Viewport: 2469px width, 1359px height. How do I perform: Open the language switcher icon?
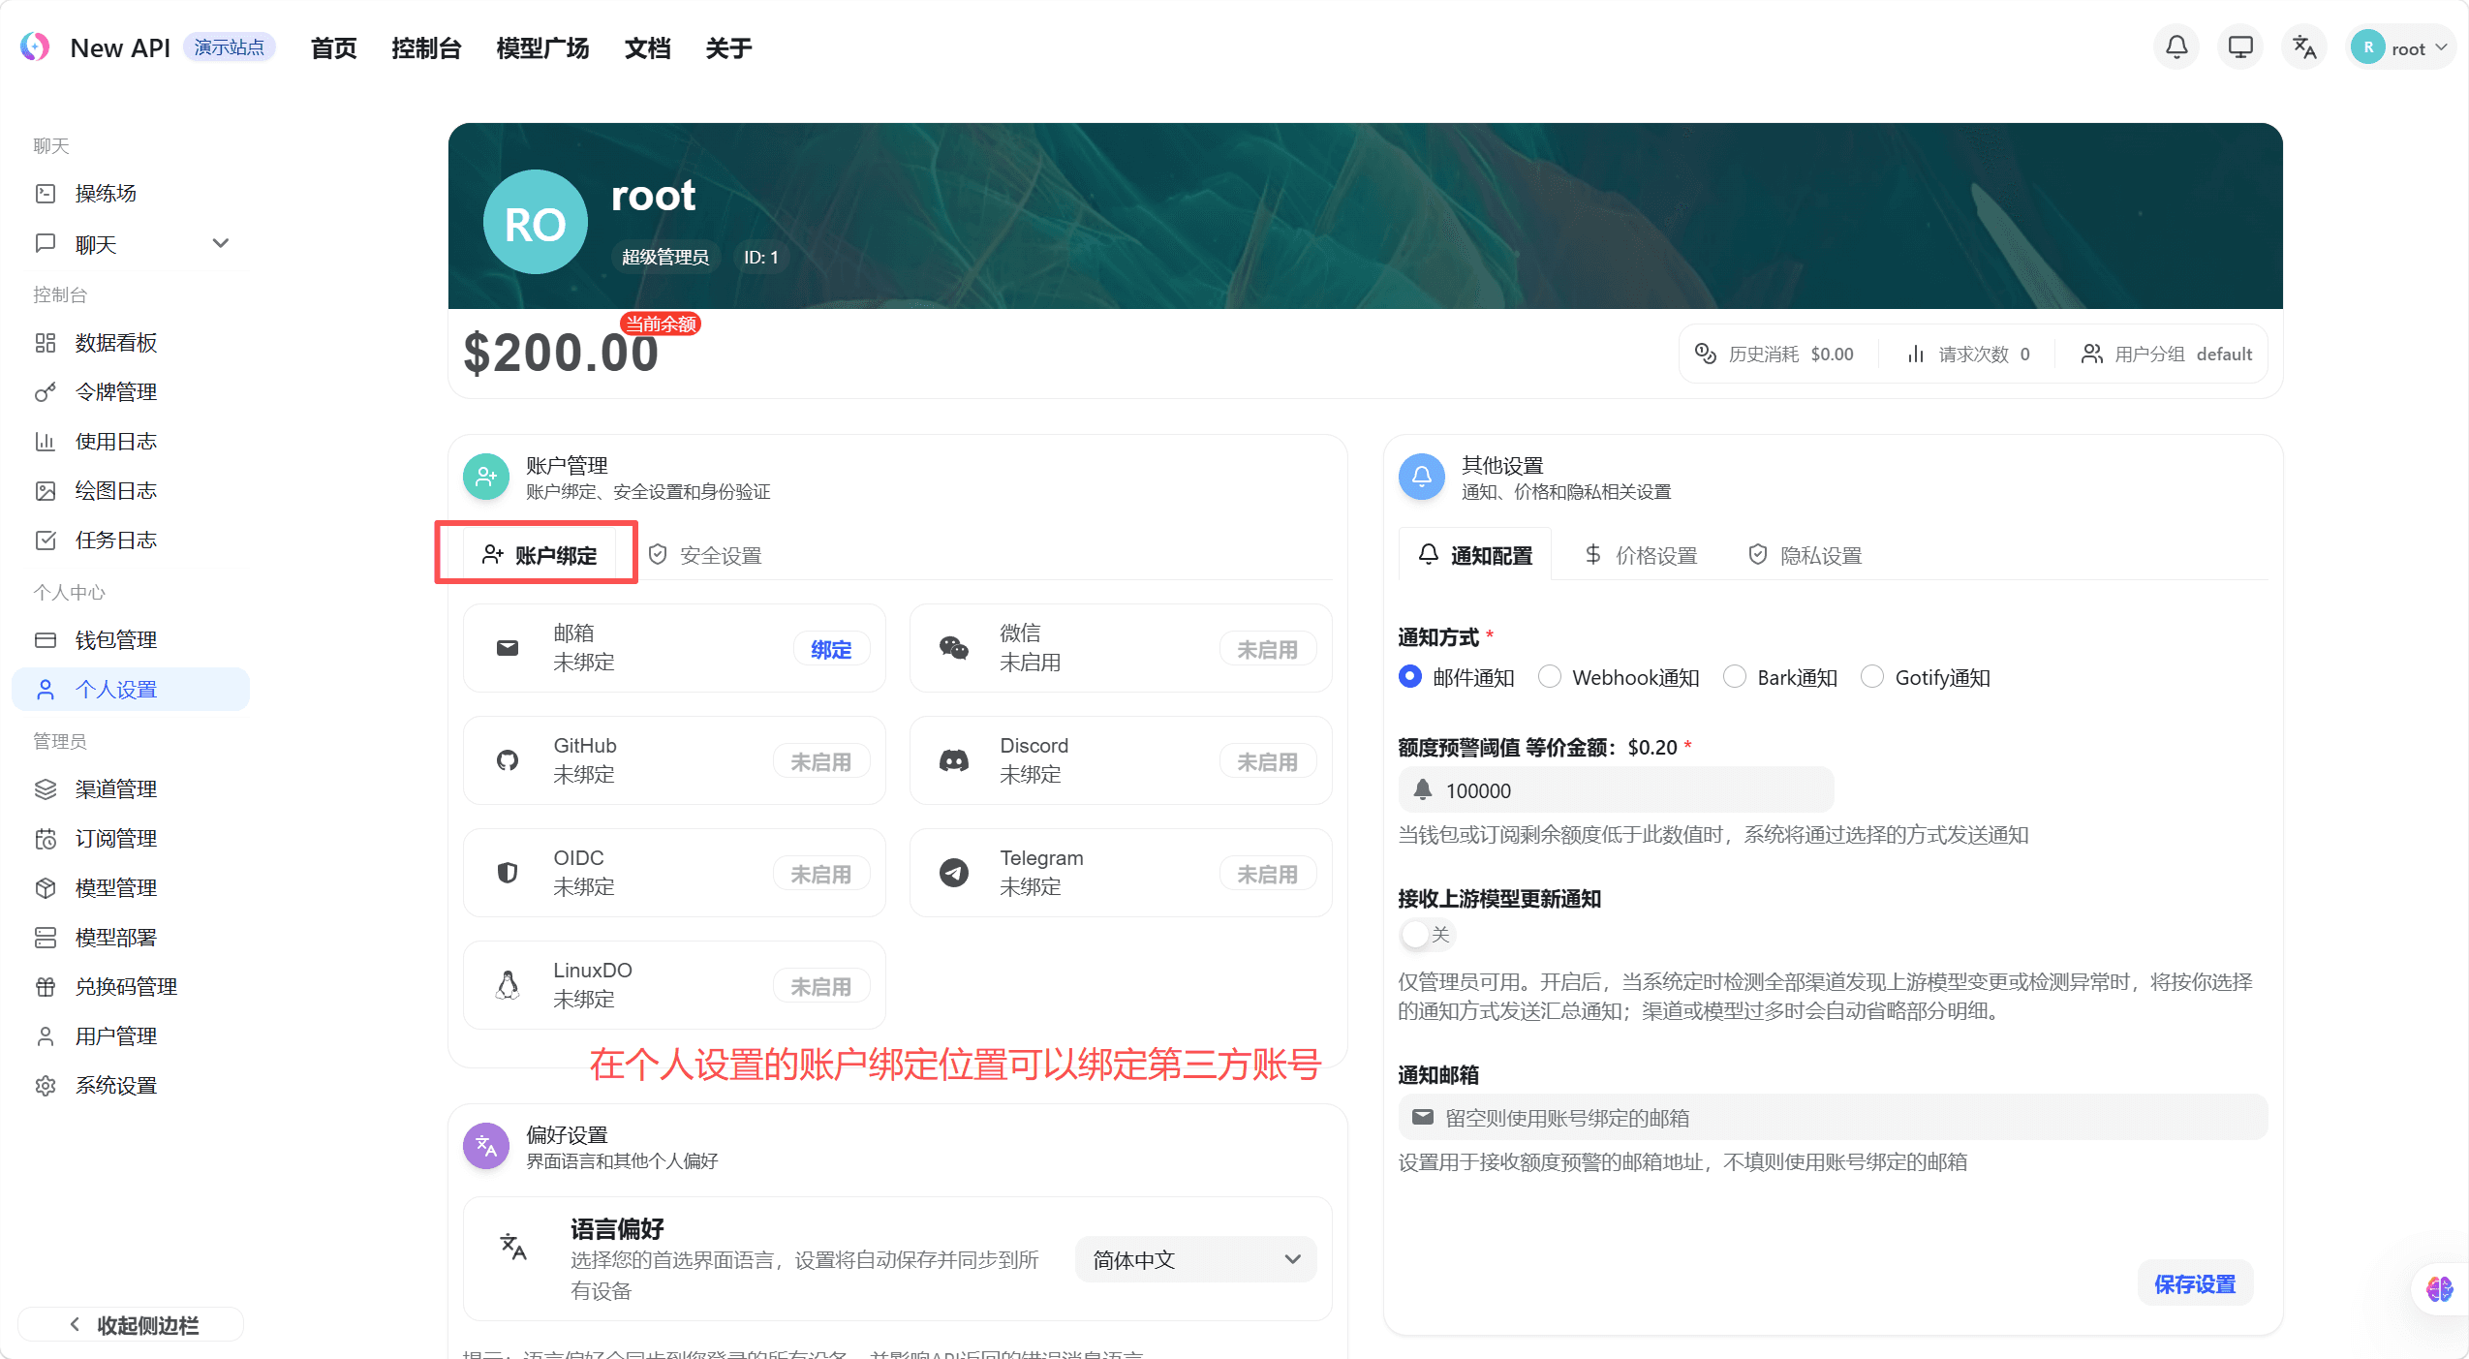pyautogui.click(x=2302, y=46)
